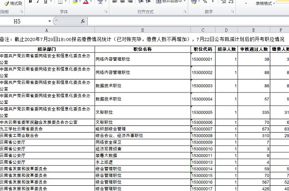Open the fill color dropdown arrow
The width and height of the screenshot is (289, 191).
tap(80, 1)
